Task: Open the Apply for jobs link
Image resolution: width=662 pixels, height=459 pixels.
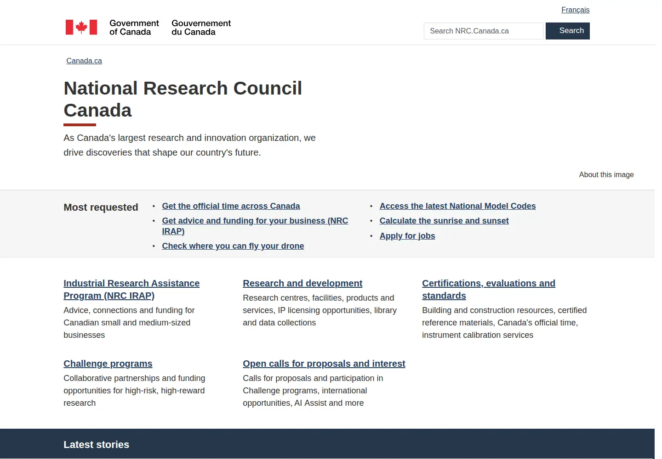Action: tap(407, 236)
